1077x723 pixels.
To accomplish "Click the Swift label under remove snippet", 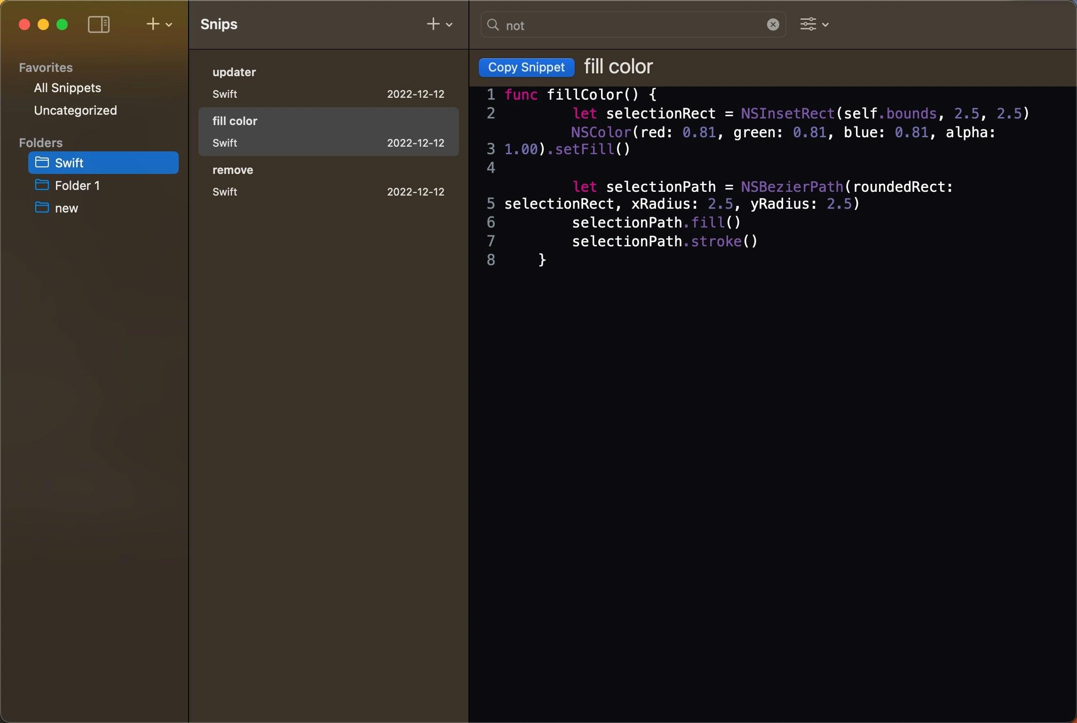I will pyautogui.click(x=225, y=192).
